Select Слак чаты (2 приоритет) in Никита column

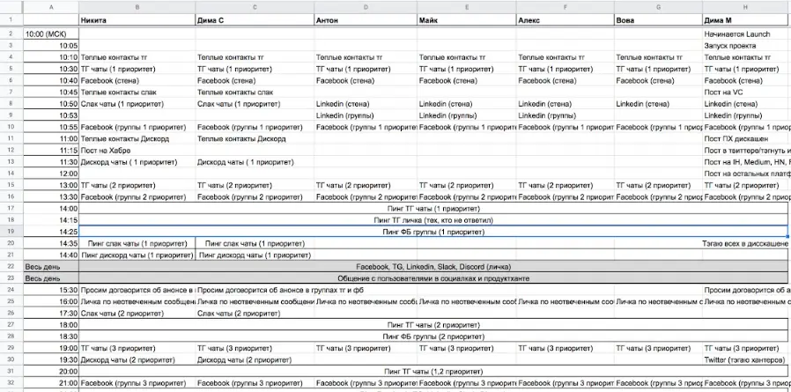point(137,314)
